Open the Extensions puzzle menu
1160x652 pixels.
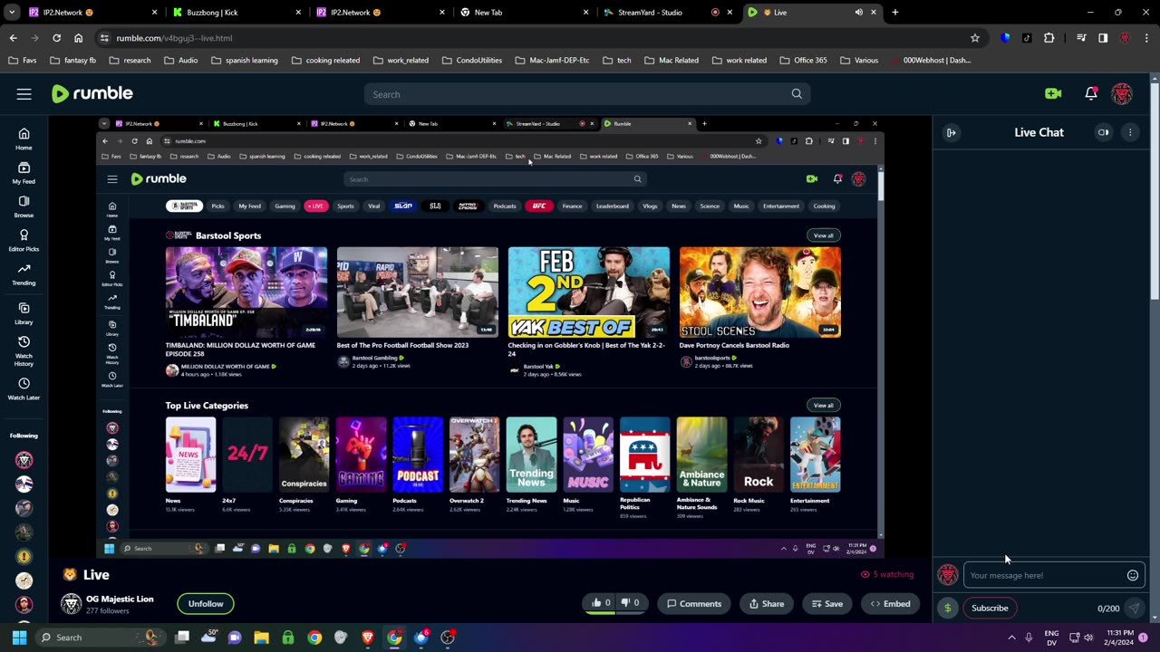1049,38
